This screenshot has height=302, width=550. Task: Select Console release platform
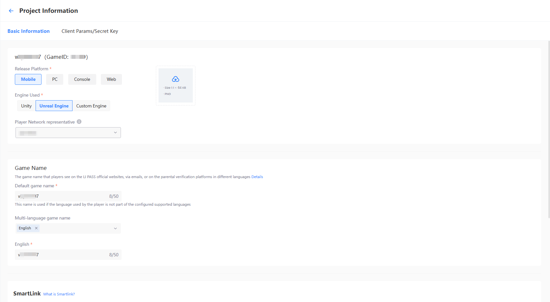tap(82, 79)
